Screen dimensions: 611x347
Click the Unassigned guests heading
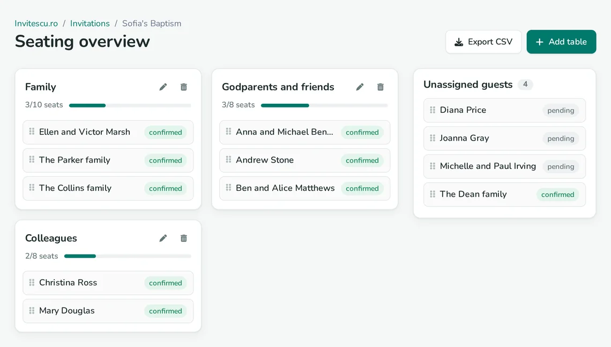[468, 84]
